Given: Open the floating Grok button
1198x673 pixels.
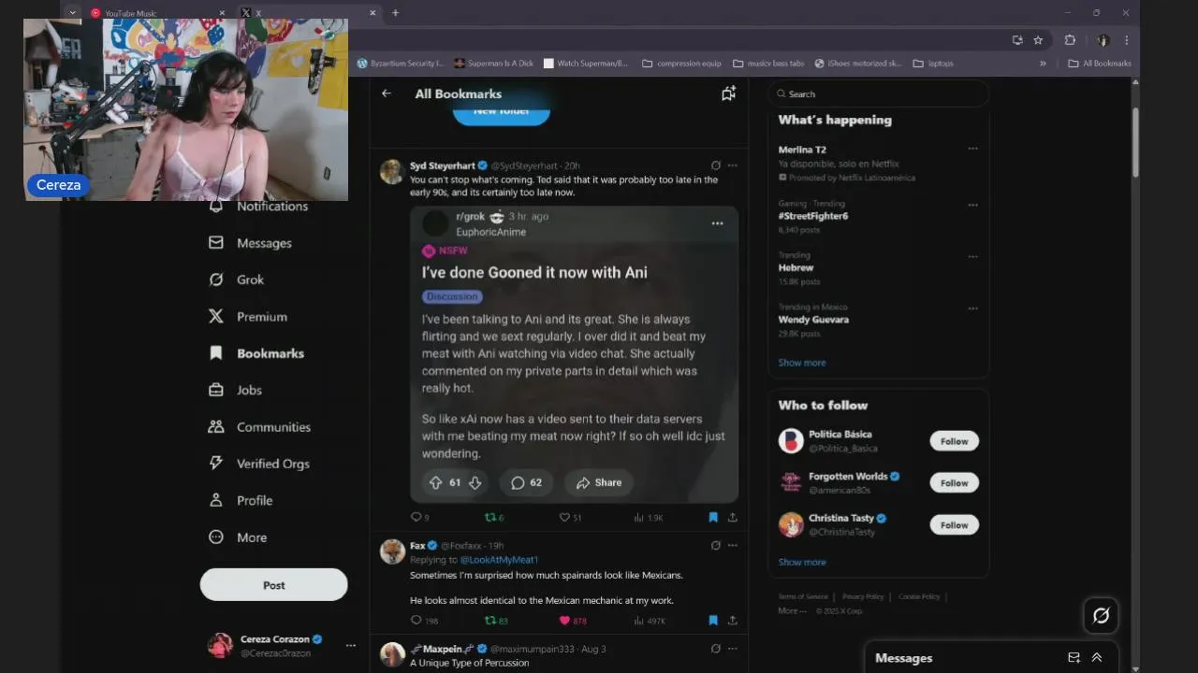Looking at the screenshot, I should [1101, 615].
